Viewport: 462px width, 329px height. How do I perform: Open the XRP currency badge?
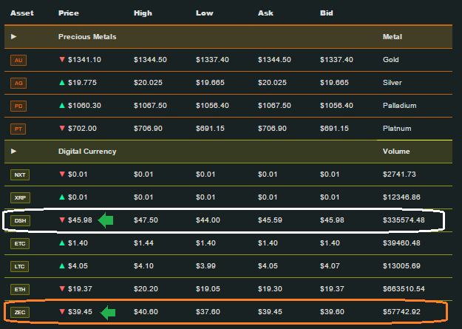20,198
